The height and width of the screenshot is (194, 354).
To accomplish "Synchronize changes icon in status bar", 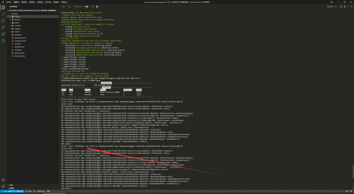I will [x=34, y=191].
